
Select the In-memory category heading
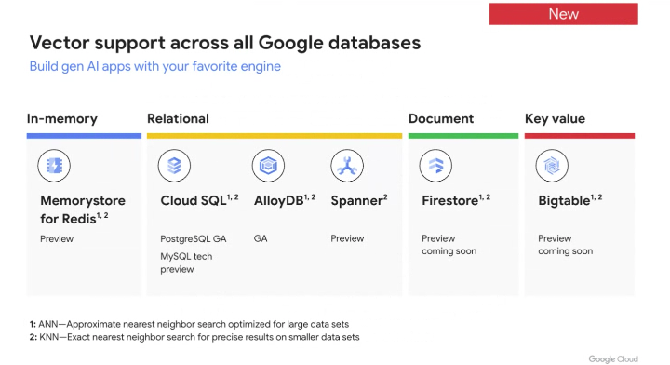[62, 118]
